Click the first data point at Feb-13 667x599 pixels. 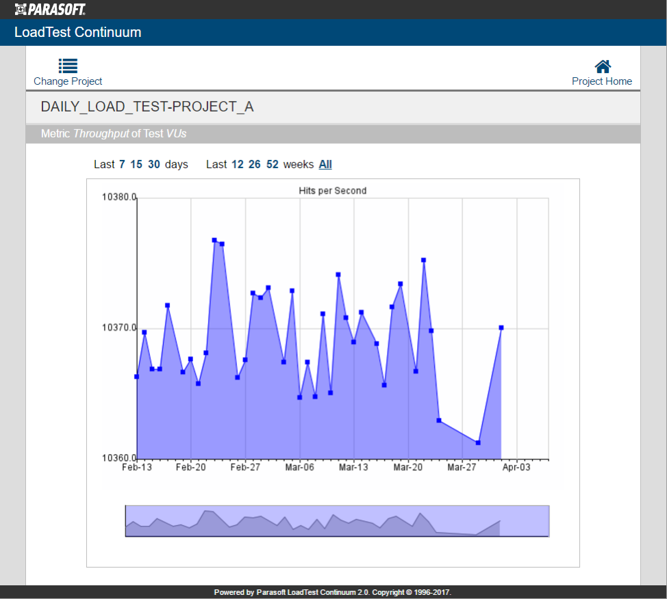(x=136, y=377)
